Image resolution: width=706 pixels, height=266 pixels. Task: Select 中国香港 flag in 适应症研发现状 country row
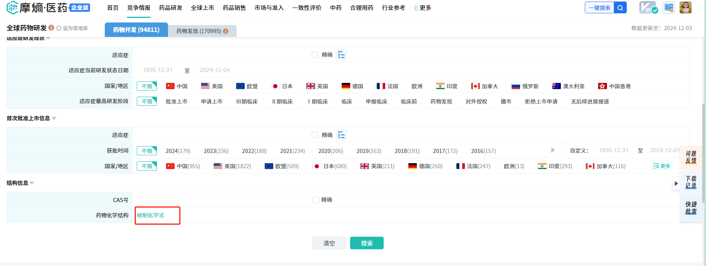pyautogui.click(x=602, y=86)
